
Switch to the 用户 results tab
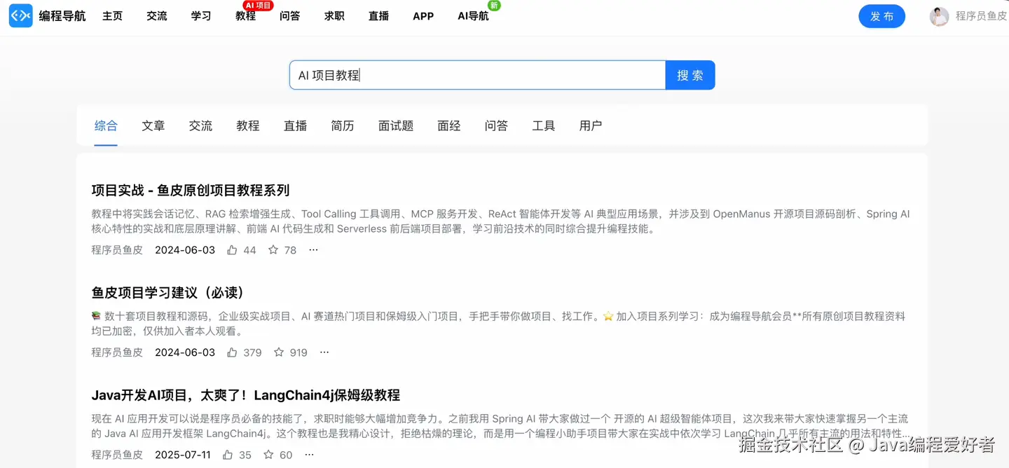click(591, 126)
